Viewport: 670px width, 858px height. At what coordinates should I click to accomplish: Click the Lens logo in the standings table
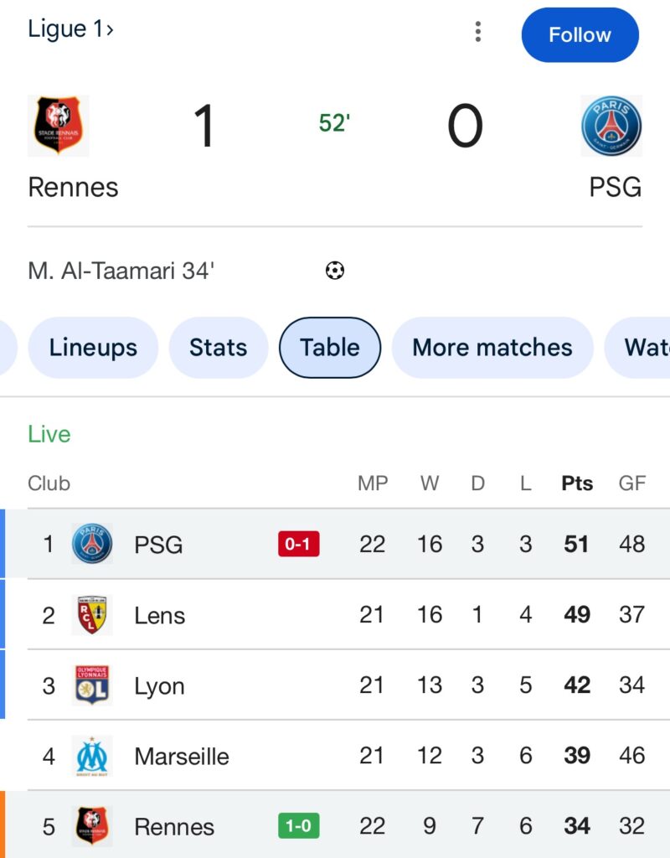(x=92, y=615)
